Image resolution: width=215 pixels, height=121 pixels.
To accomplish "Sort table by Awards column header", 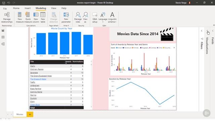I will [x=68, y=62].
